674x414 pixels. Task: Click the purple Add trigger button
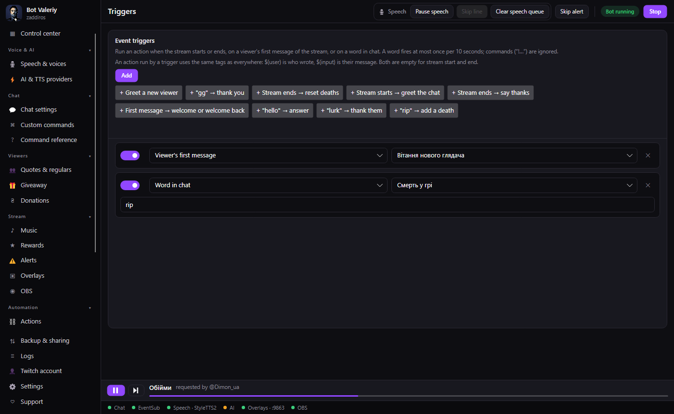pyautogui.click(x=127, y=76)
